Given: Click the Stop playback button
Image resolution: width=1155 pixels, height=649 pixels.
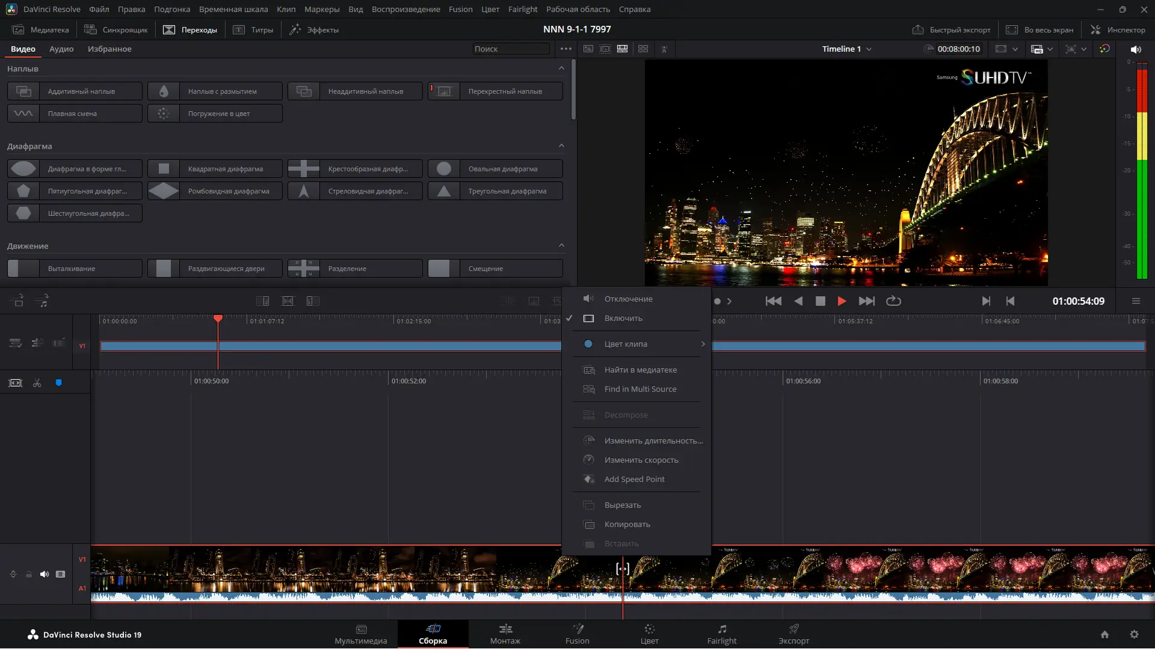Looking at the screenshot, I should [x=820, y=301].
